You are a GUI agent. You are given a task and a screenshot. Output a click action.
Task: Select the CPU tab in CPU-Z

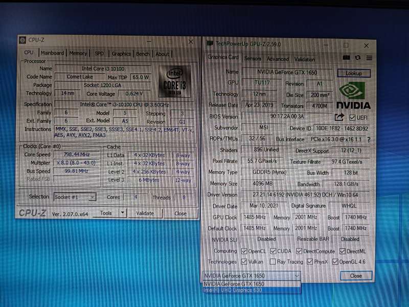(29, 53)
